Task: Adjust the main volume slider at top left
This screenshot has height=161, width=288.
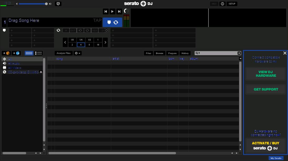Action: click(33, 4)
